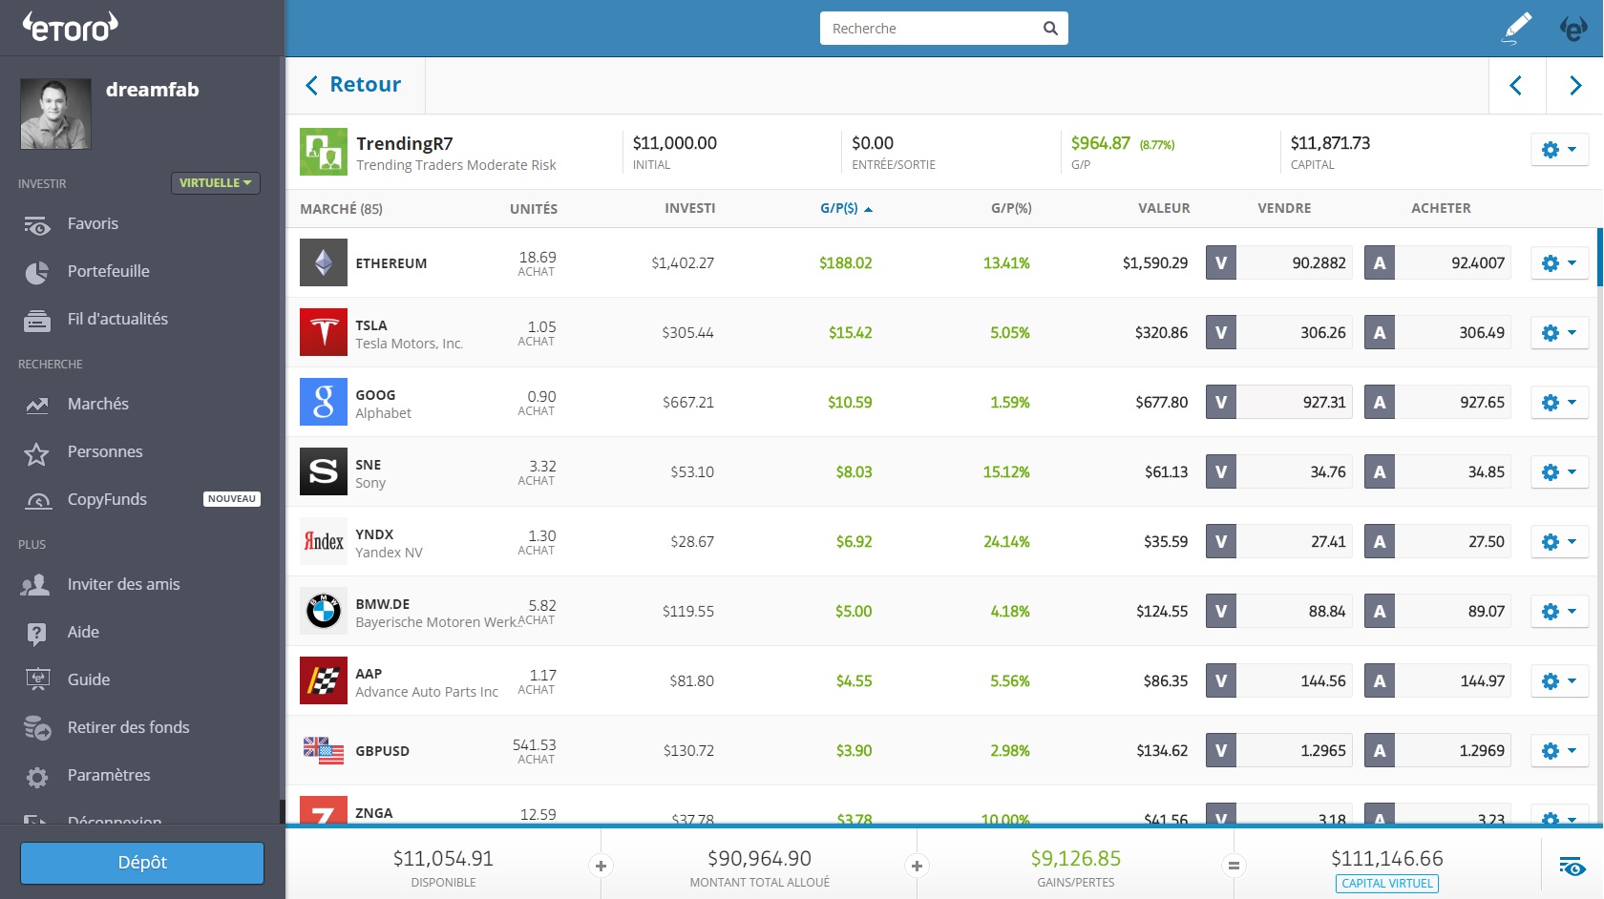This screenshot has height=899, width=1604.
Task: Click the eToro logo icon at top right
Action: [1572, 29]
